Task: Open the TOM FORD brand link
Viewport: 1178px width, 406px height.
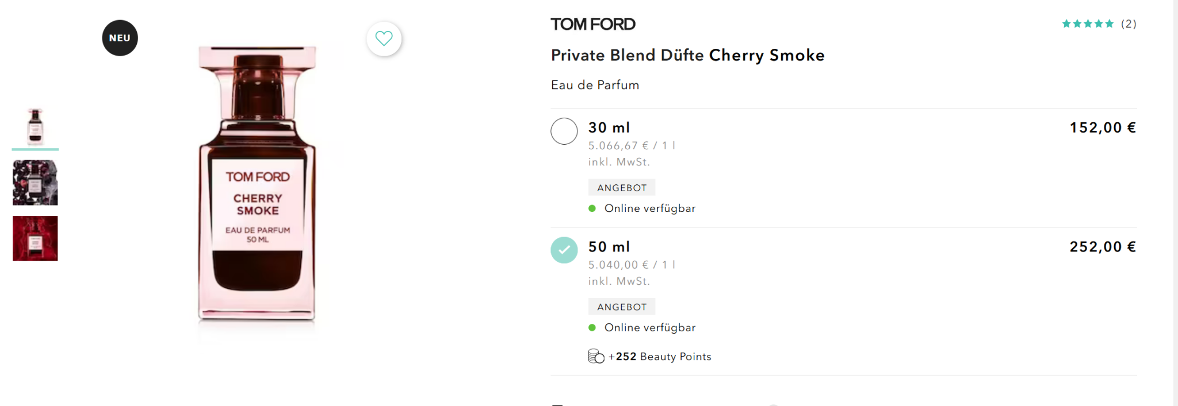Action: (592, 24)
